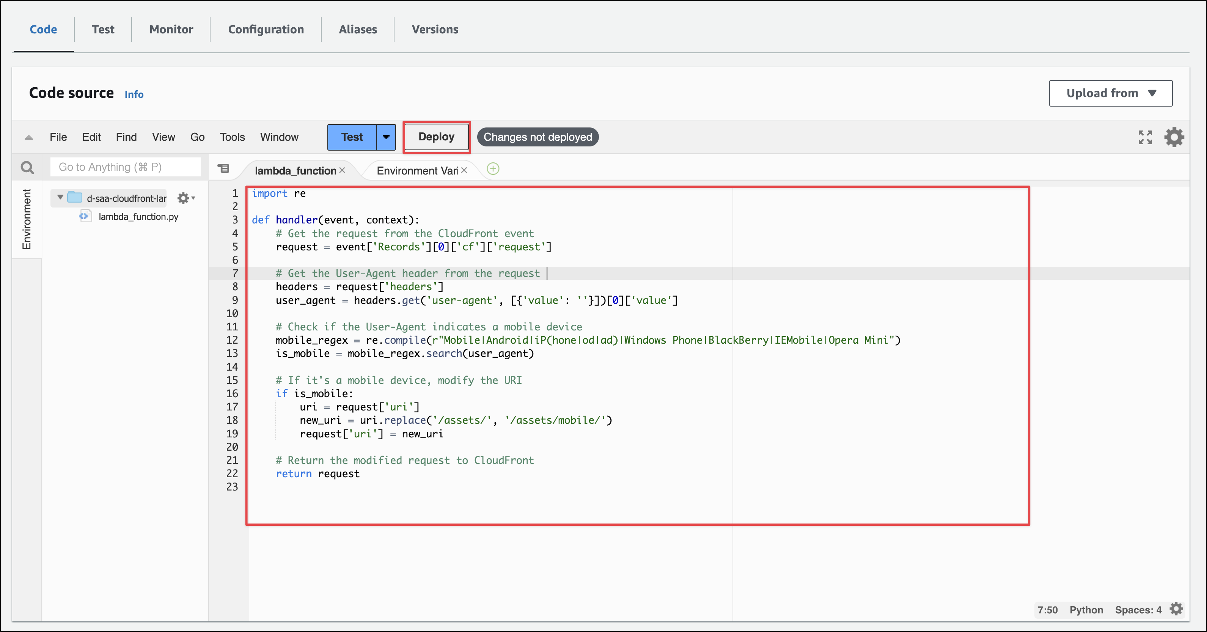Image resolution: width=1207 pixels, height=632 pixels.
Task: Click the tab list icon beside lambda_function tab
Action: pyautogui.click(x=224, y=169)
